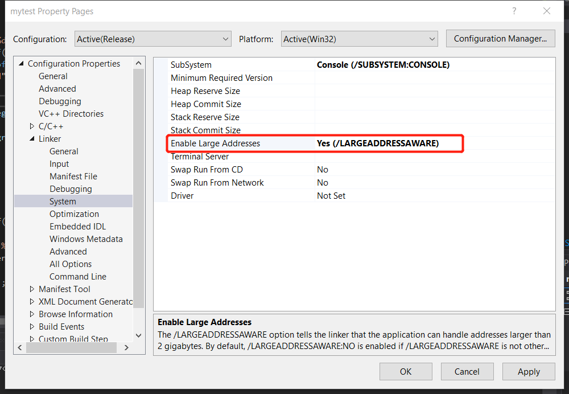This screenshot has height=394, width=569.
Task: Click the OK button
Action: pos(406,371)
